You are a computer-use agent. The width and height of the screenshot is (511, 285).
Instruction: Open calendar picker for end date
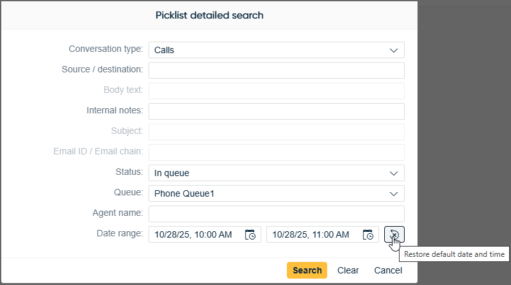click(368, 234)
